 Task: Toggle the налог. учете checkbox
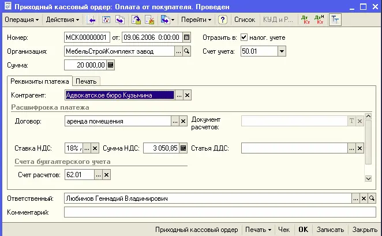click(244, 38)
